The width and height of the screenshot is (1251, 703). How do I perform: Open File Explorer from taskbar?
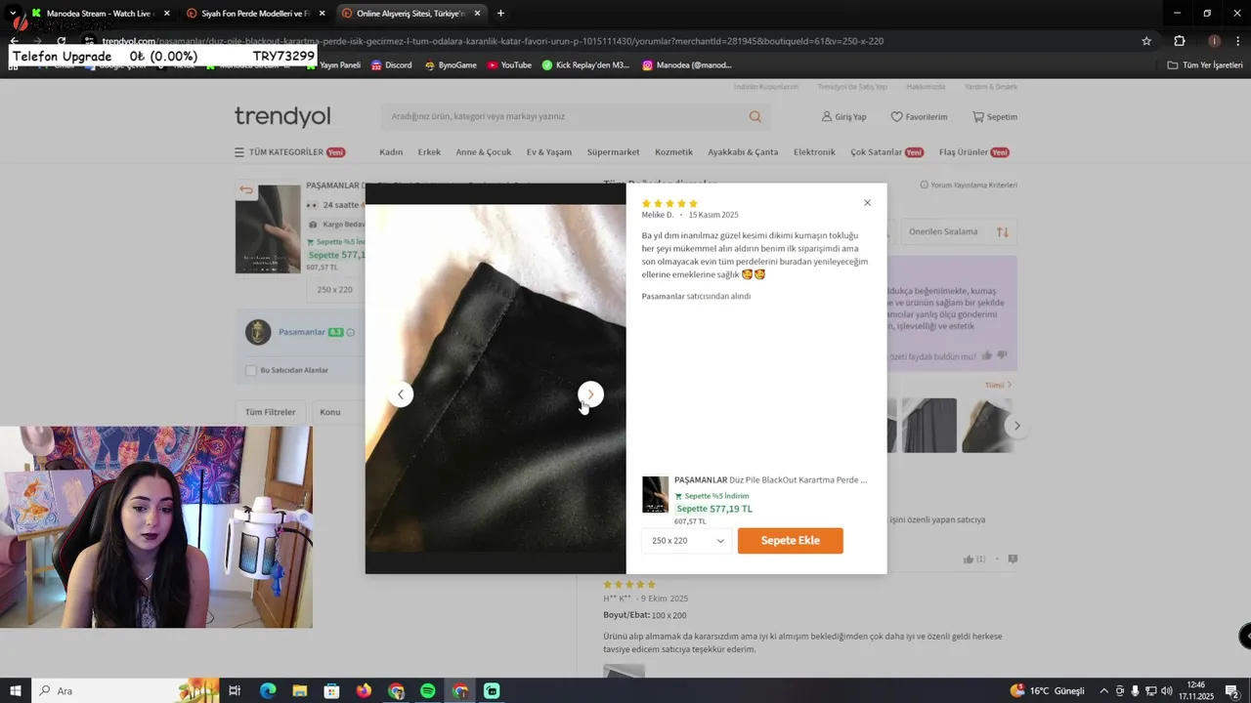click(x=300, y=691)
